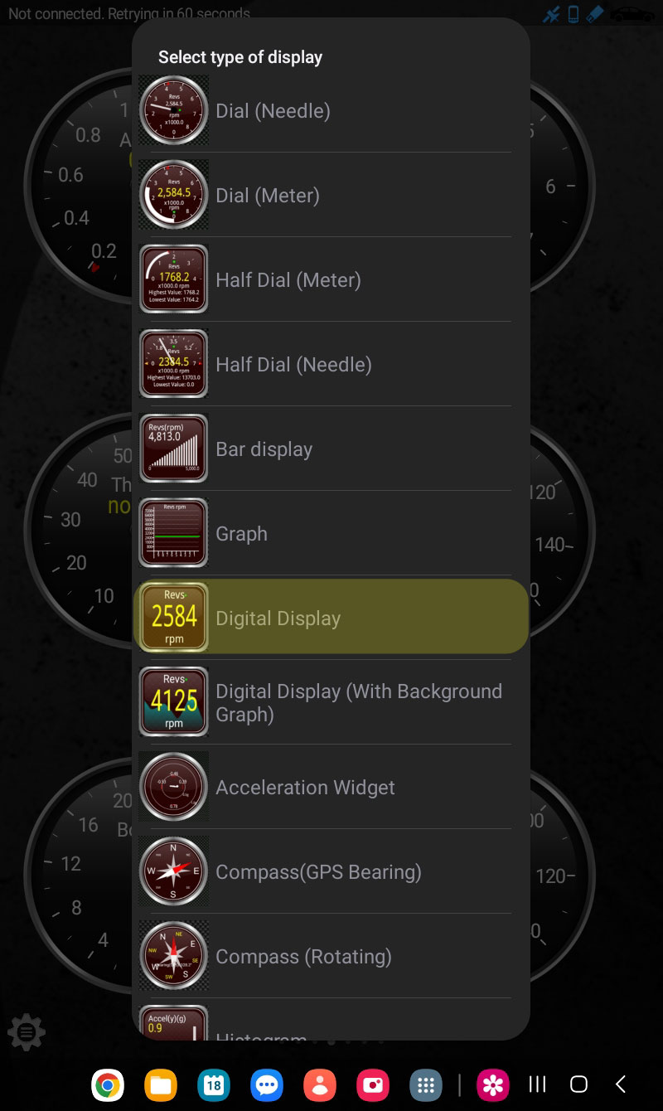Choose Compass(GPS Bearing) list entry
This screenshot has height=1111, width=663.
(x=331, y=871)
